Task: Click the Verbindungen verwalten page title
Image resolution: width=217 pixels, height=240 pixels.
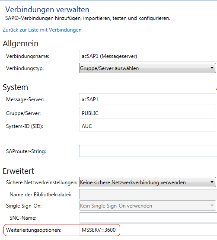Action: coord(47,10)
